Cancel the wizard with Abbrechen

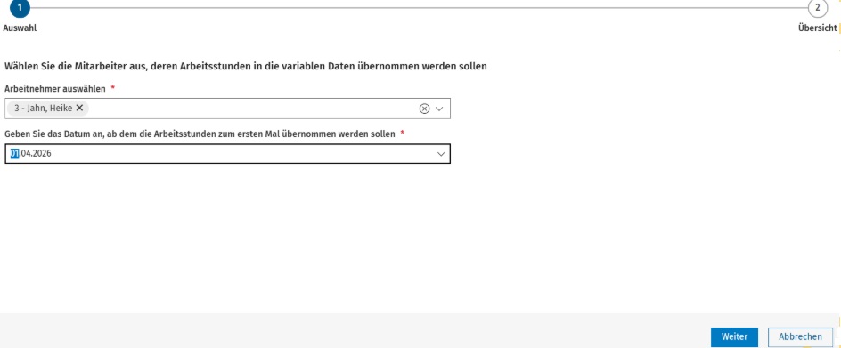point(800,336)
